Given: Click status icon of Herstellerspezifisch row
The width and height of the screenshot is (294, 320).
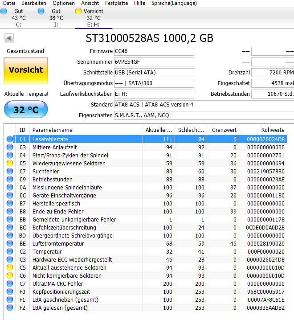Looking at the screenshot, I should [10, 204].
